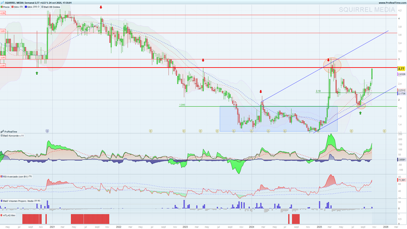Click the 2,6326 value tag on price scale
This screenshot has width=407, height=229.
coord(402,74)
